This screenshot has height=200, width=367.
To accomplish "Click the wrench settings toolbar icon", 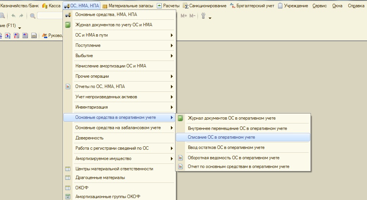I will click(203, 16).
